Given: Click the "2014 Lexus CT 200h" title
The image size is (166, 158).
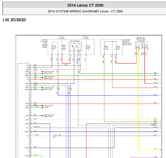Looking at the screenshot, I should [x=85, y=5].
